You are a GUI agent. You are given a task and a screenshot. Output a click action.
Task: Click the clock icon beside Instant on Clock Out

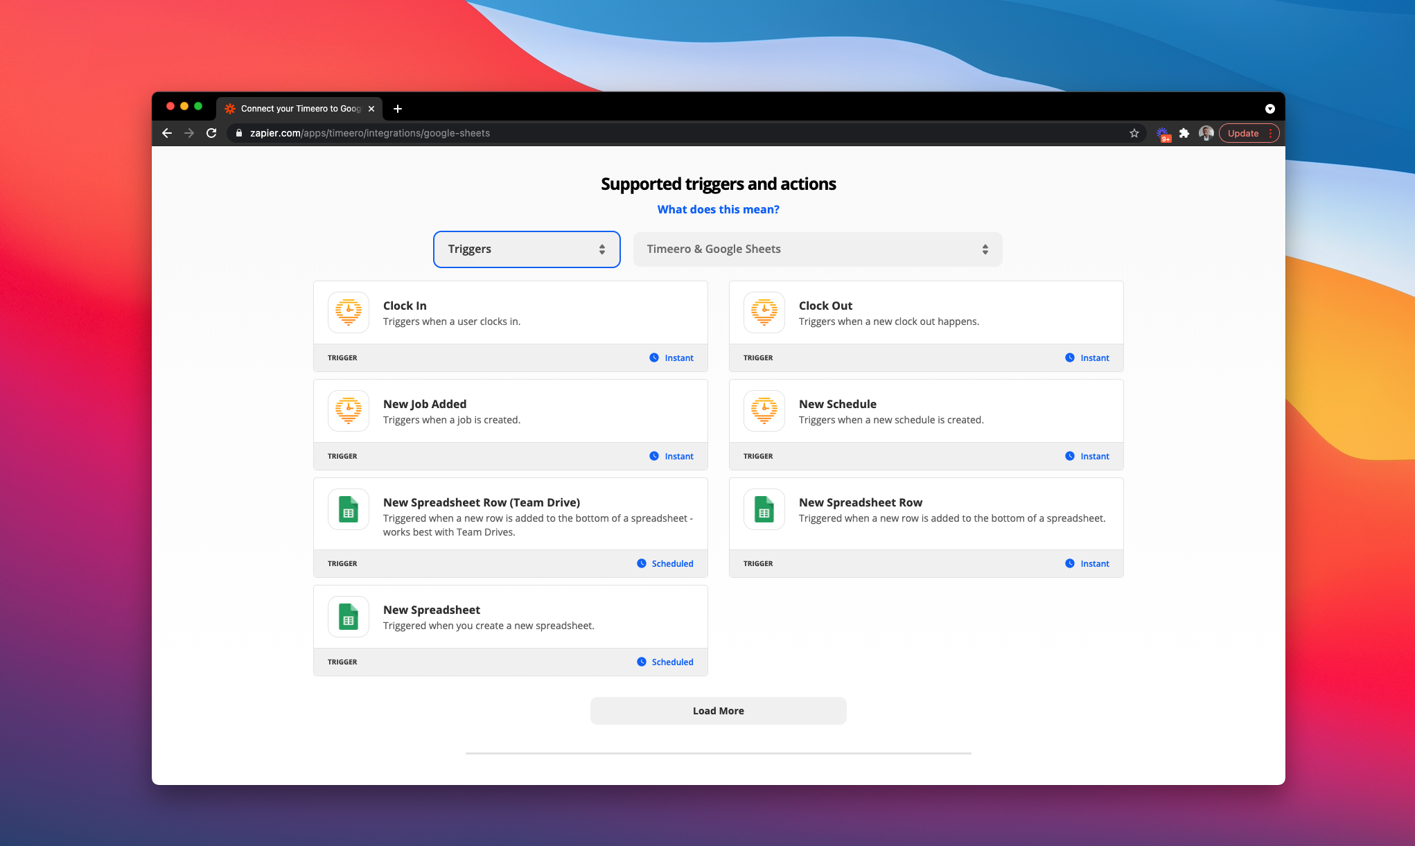pos(1070,358)
